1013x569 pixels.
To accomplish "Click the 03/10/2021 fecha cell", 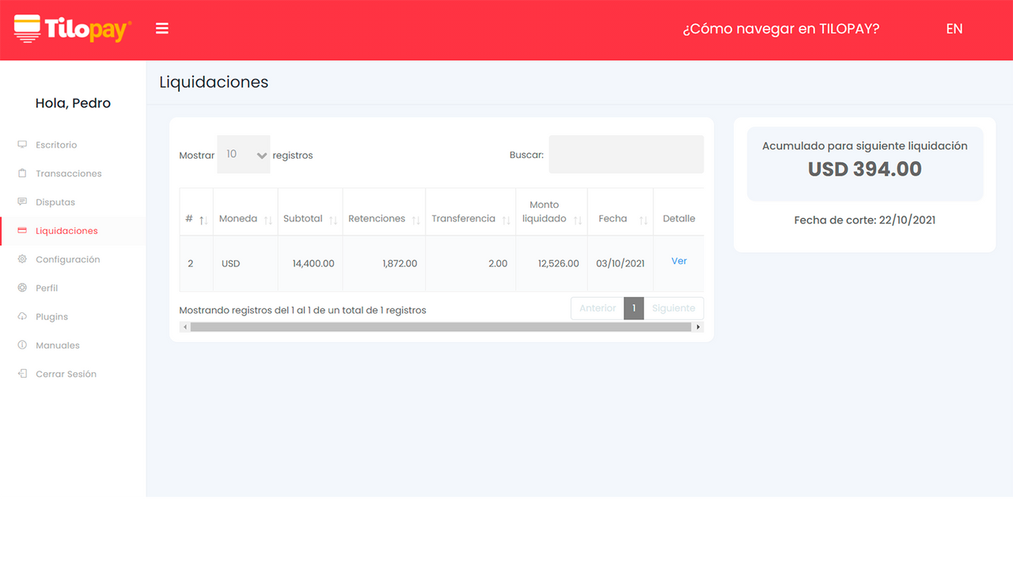I will [x=620, y=263].
